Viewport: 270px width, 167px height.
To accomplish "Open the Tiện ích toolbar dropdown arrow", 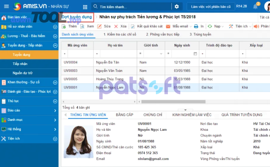I will (250, 26).
